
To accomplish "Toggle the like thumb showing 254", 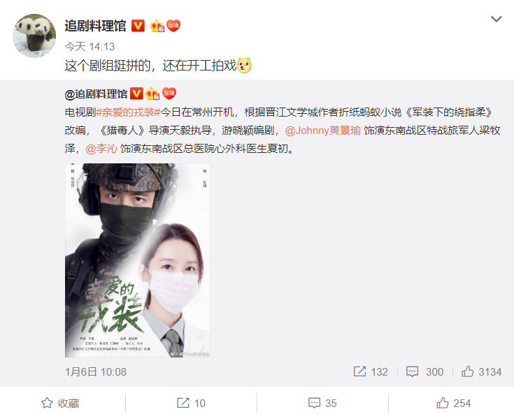I will pos(454,404).
